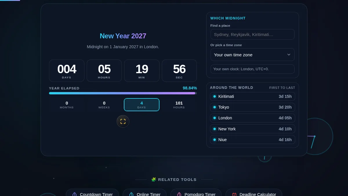Select the 101 Hours unit tile
The image size is (348, 196).
tap(179, 105)
